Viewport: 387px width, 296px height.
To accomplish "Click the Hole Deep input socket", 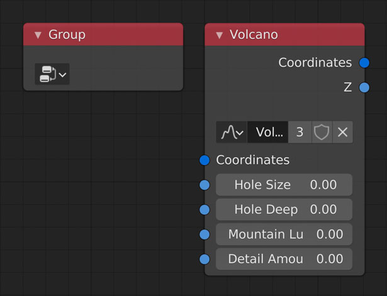I will pos(205,209).
